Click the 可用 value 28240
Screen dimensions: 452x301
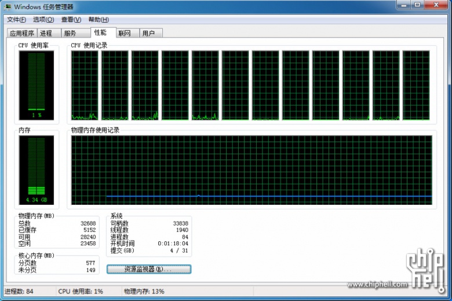point(88,237)
